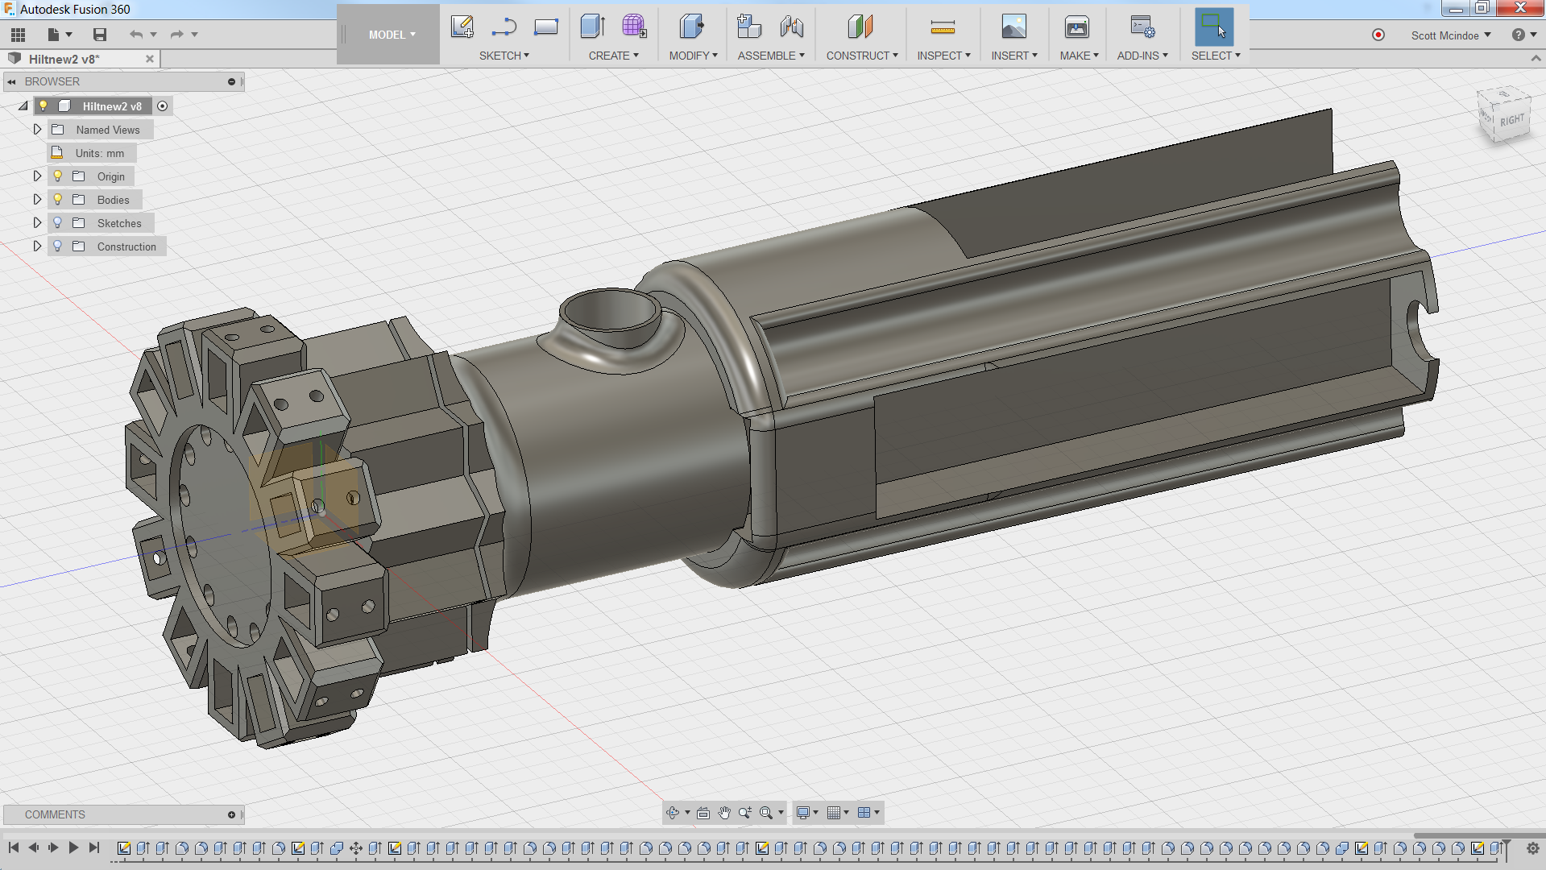Click the 3D Print make icon

[x=1076, y=27]
